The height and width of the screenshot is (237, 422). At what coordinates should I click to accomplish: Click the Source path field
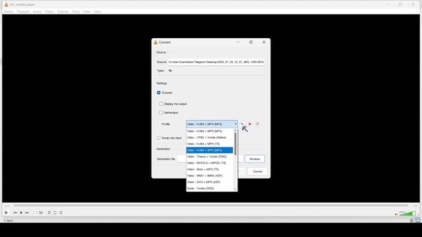[217, 62]
